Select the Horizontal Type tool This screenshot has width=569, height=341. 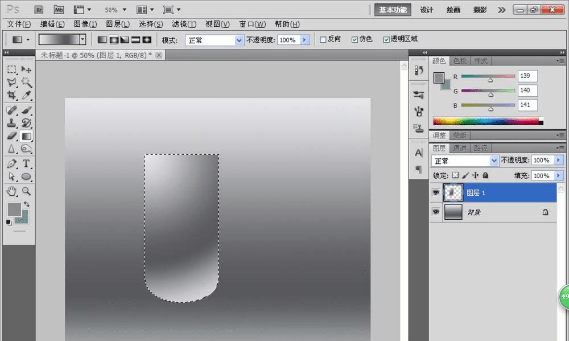[26, 164]
